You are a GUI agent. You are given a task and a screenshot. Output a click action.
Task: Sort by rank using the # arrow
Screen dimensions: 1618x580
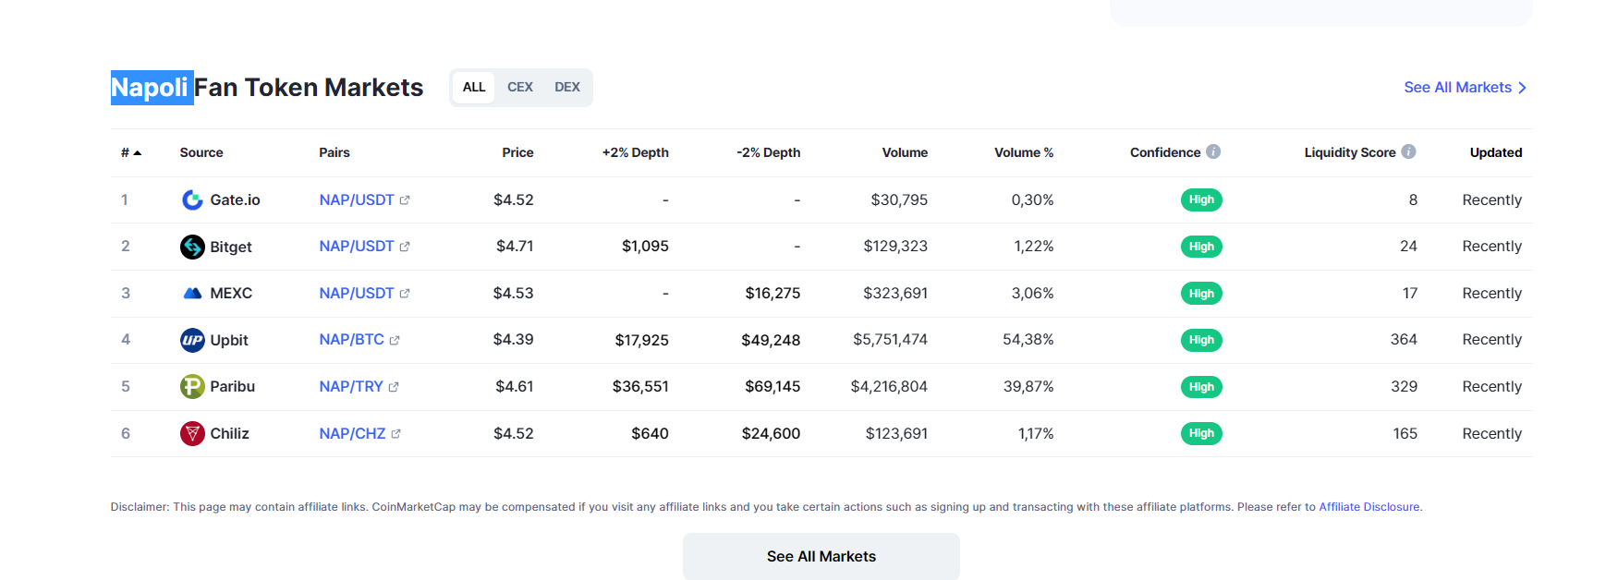tap(137, 152)
